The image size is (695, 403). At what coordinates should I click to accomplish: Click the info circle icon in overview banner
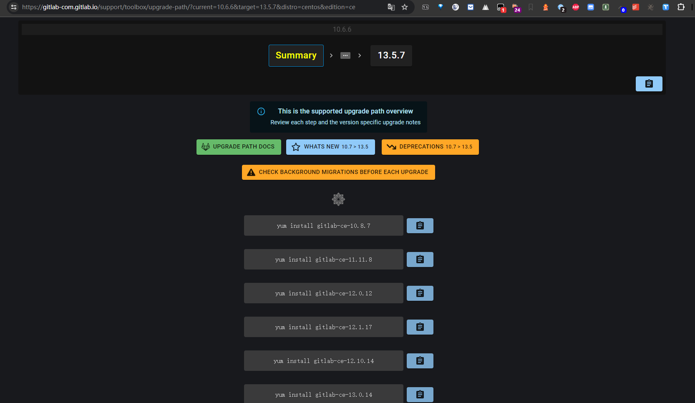pyautogui.click(x=261, y=111)
